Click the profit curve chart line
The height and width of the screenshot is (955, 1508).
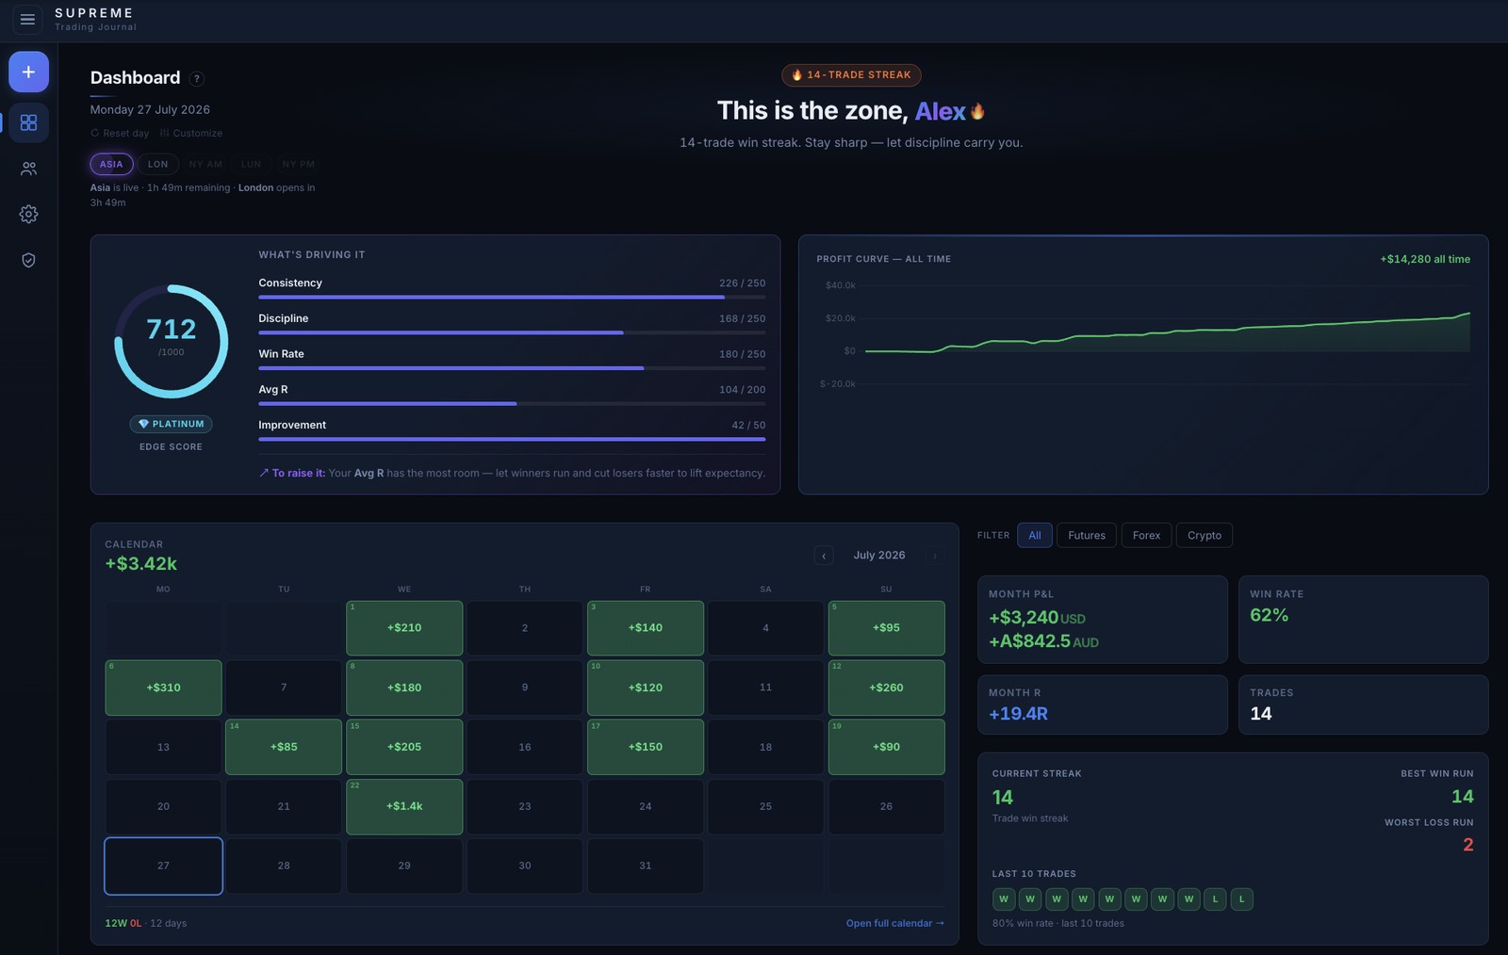1167,332
